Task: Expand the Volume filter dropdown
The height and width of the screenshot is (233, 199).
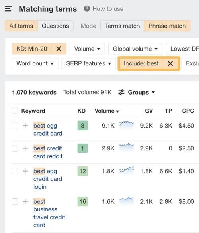Action: (x=87, y=49)
